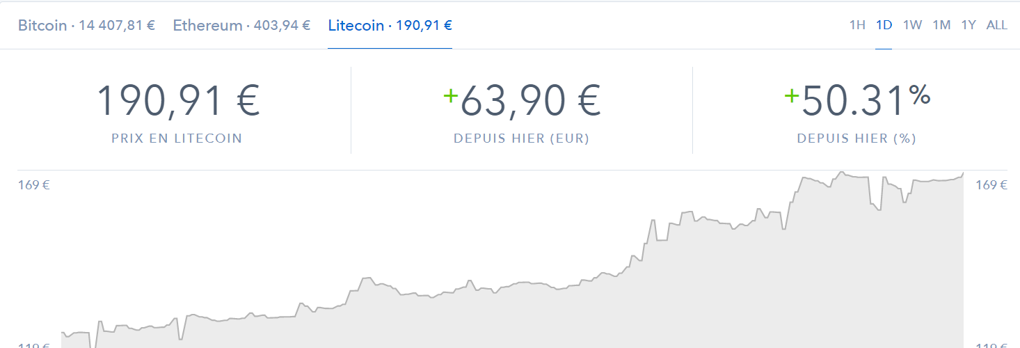Image resolution: width=1020 pixels, height=348 pixels.
Task: Click the PRIX EN LITECOIN label
Action: 177,139
